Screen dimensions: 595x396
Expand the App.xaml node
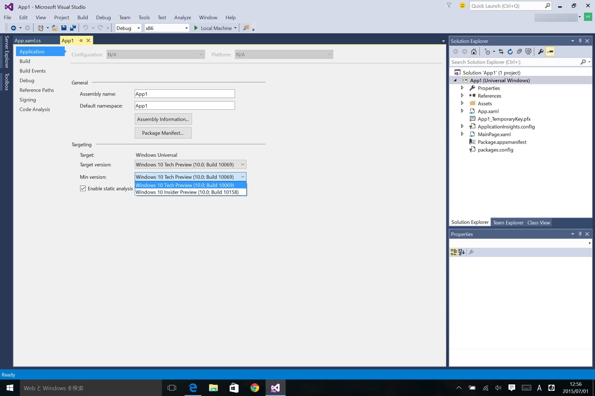[x=462, y=111]
